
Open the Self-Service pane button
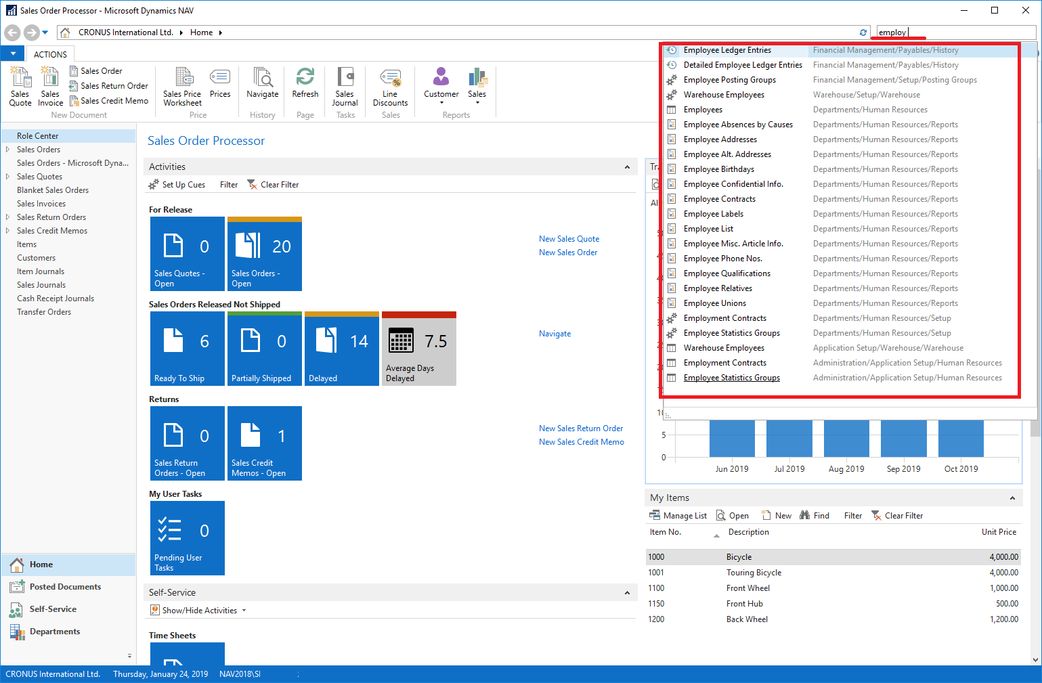68,609
